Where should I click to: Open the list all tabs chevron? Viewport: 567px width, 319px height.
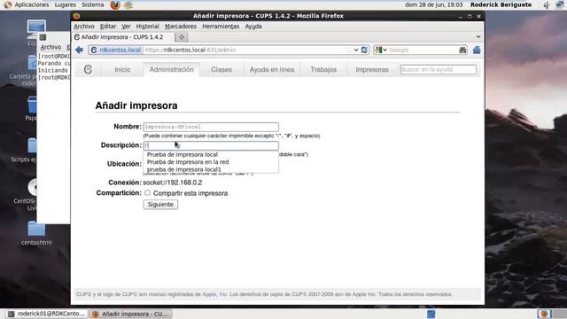point(478,37)
